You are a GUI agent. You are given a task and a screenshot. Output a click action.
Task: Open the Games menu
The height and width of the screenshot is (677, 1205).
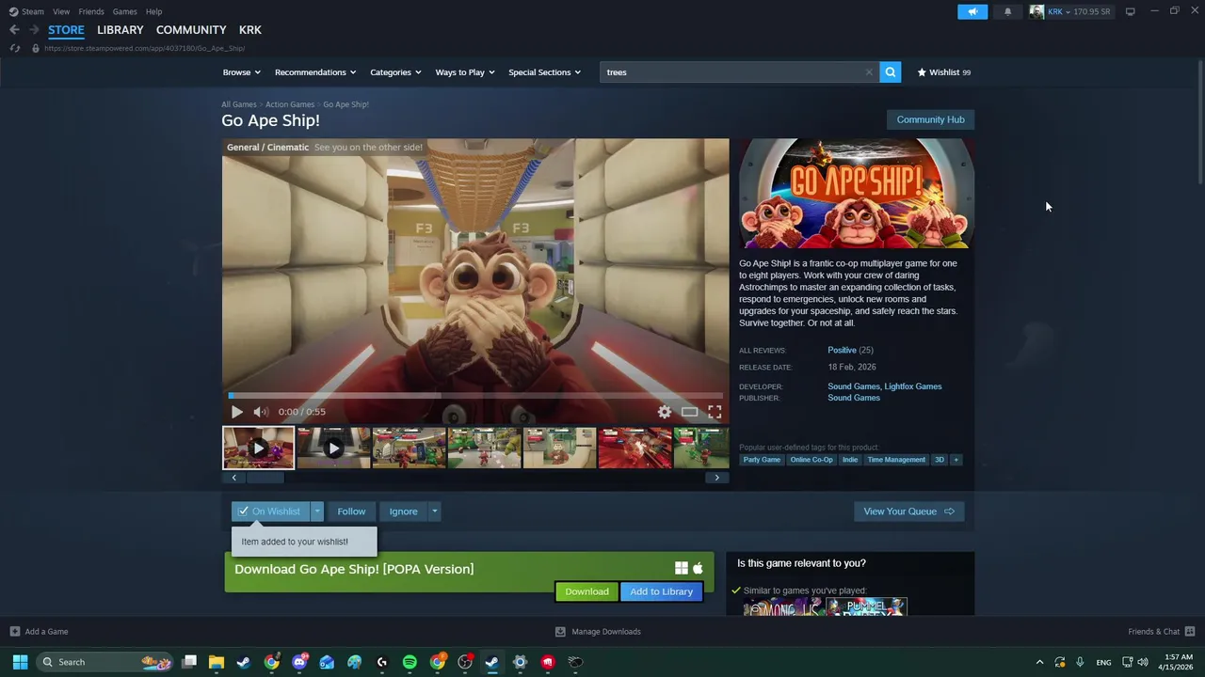pos(124,11)
